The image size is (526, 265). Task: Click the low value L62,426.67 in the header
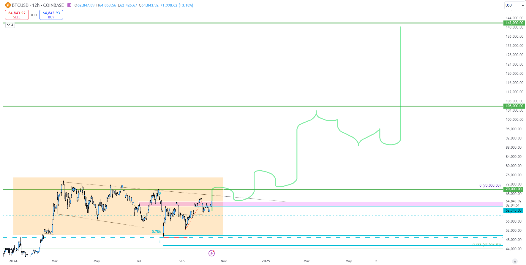pos(127,5)
